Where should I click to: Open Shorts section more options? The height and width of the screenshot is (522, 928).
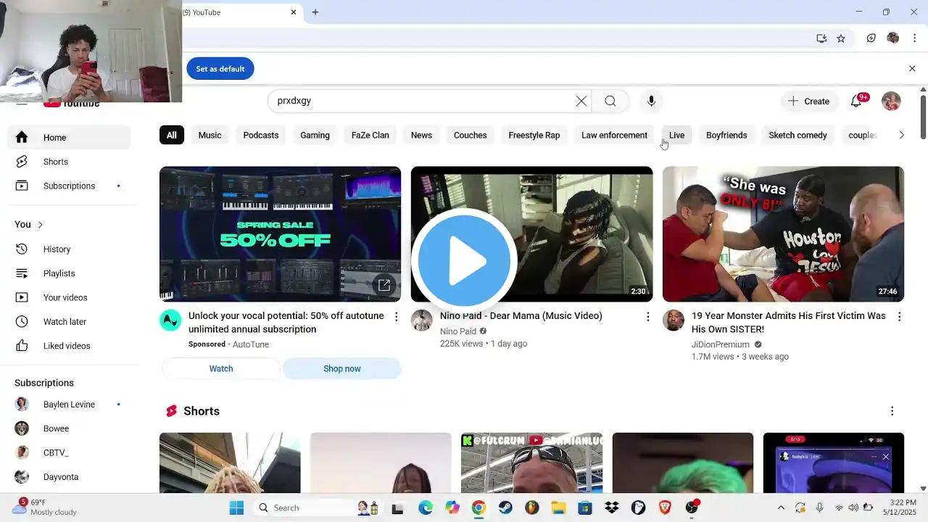892,411
